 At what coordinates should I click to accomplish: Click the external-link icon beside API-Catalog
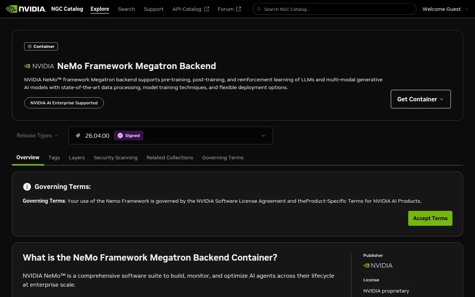click(x=206, y=9)
